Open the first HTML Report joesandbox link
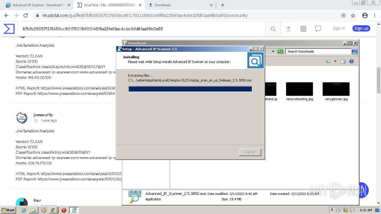The image size is (381, 214). 78,88
